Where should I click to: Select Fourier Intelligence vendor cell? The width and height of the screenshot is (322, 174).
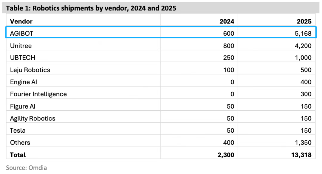(x=38, y=94)
